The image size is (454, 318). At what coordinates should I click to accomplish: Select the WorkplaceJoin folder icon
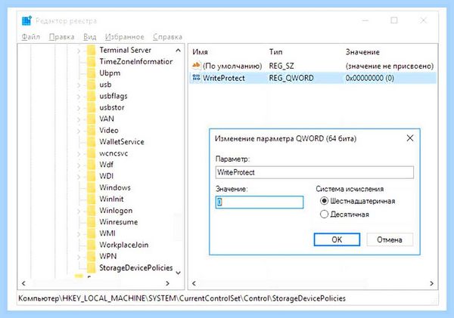pos(92,245)
